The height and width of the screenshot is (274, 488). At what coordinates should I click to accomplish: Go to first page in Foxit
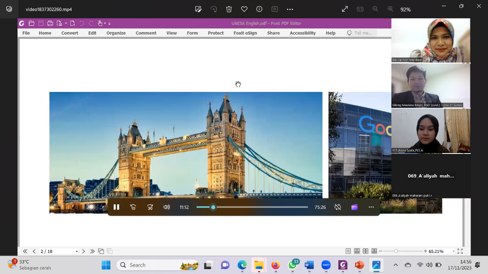[x=25, y=251]
